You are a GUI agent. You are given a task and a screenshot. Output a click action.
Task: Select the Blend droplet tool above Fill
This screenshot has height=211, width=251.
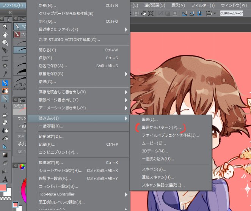click(5, 131)
